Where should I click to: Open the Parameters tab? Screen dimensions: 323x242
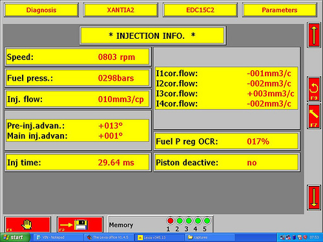pyautogui.click(x=280, y=10)
